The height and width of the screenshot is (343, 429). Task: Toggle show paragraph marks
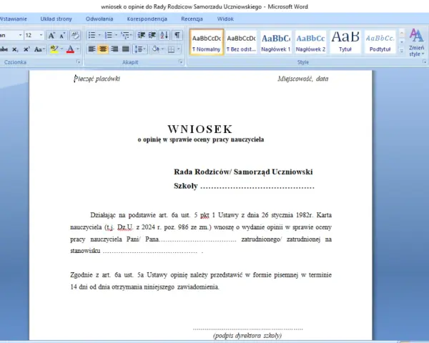[x=177, y=35]
